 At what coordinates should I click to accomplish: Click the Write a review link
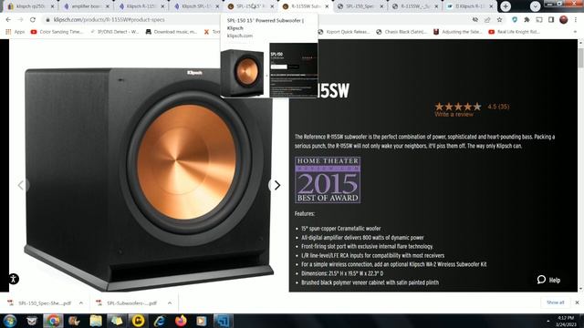tap(454, 115)
